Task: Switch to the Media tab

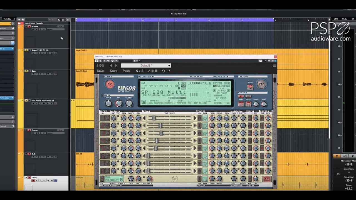Action: [x=345, y=19]
